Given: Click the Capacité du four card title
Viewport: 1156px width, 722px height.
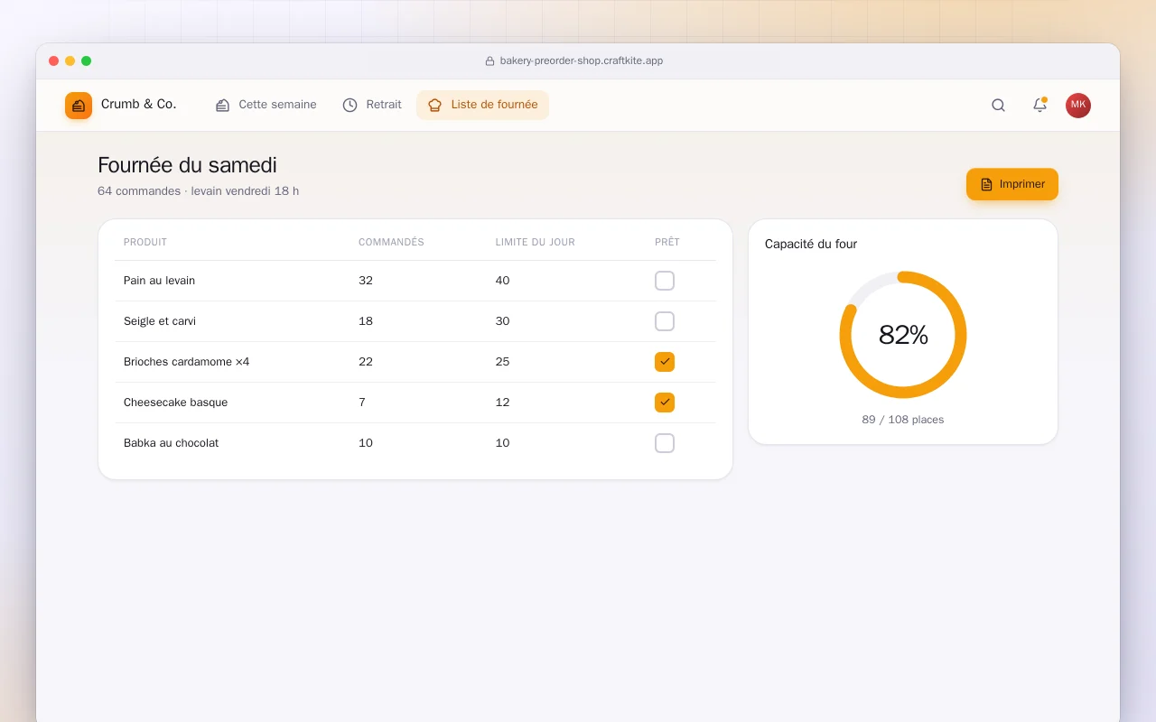Looking at the screenshot, I should coord(811,244).
